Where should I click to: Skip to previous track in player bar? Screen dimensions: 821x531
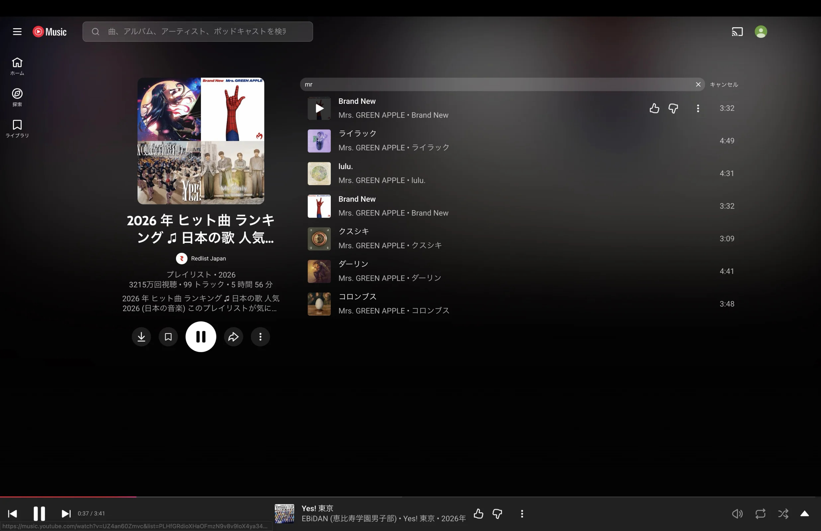coord(12,514)
